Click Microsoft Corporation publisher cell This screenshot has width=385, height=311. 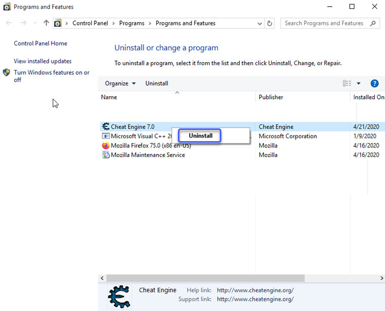tap(288, 136)
